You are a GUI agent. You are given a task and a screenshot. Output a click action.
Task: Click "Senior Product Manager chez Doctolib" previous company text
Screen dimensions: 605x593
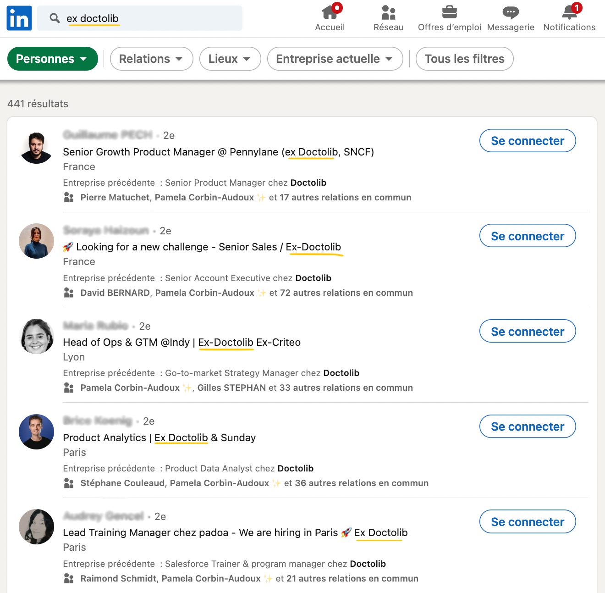(x=246, y=183)
